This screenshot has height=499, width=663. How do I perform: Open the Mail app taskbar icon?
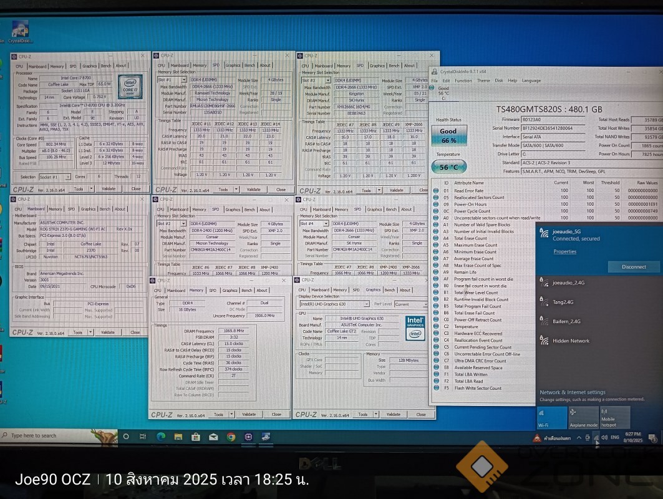(x=213, y=437)
